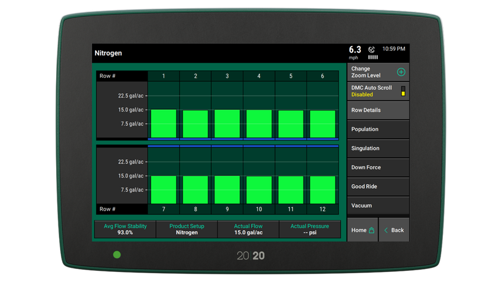This screenshot has height=282, width=502.
Task: Select row 2 flow bar
Action: click(x=195, y=124)
